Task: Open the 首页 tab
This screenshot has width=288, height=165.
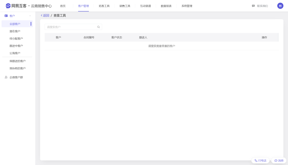Action: click(63, 6)
